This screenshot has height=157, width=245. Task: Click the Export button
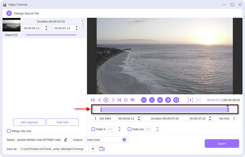click(x=222, y=144)
